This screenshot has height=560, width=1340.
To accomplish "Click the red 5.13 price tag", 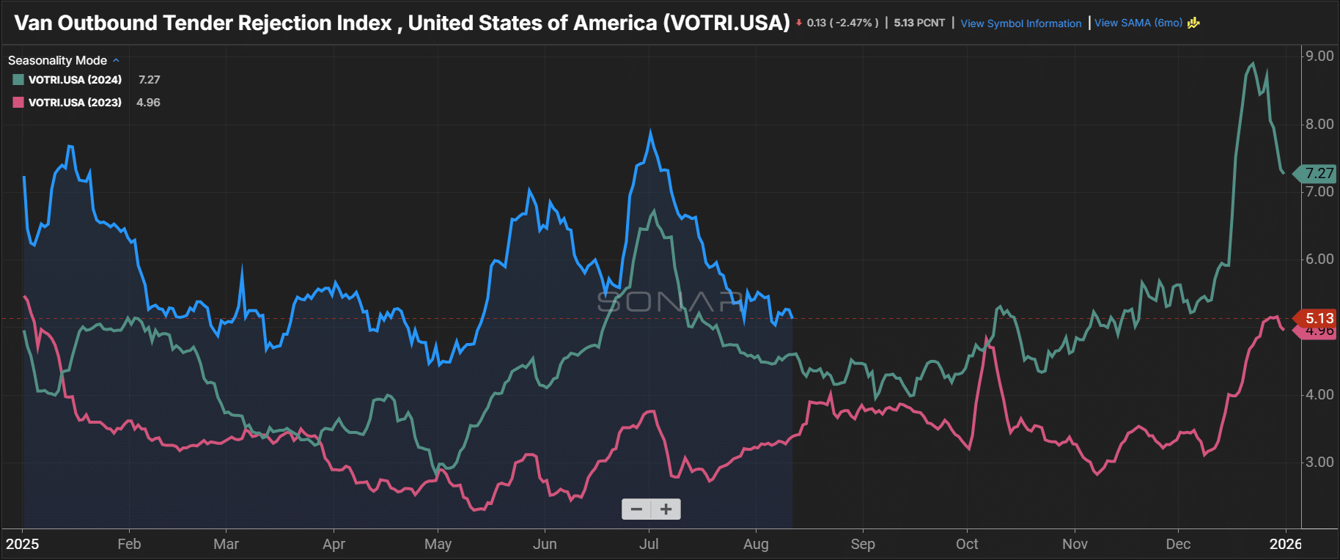I will pyautogui.click(x=1319, y=318).
